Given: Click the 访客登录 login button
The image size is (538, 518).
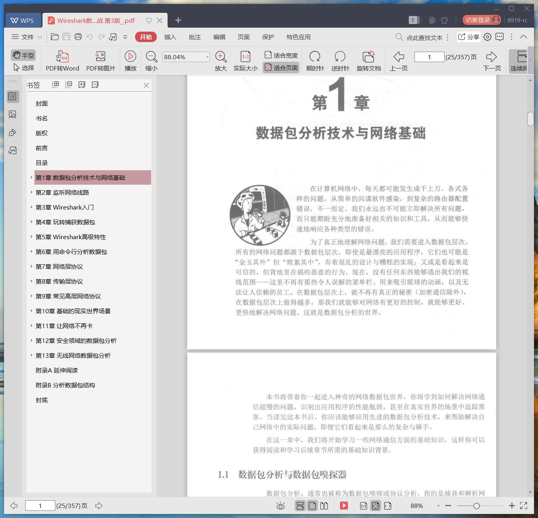Looking at the screenshot, I should click(x=482, y=20).
